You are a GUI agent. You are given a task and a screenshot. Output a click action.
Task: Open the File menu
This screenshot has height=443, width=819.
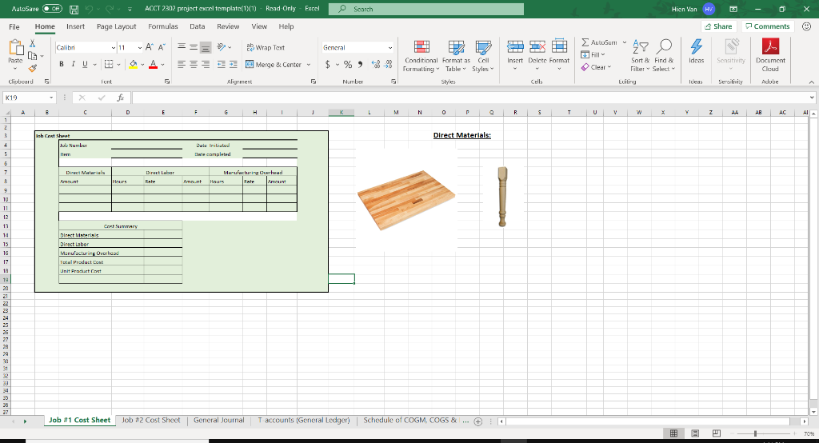pos(14,26)
